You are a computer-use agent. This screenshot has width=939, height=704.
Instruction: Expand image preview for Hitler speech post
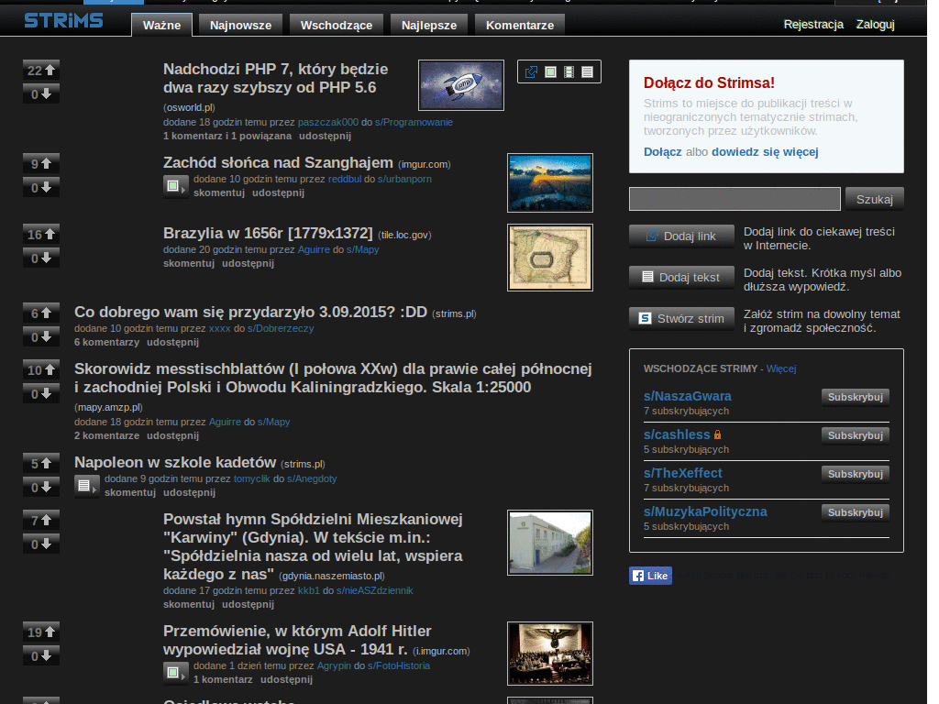click(x=175, y=673)
